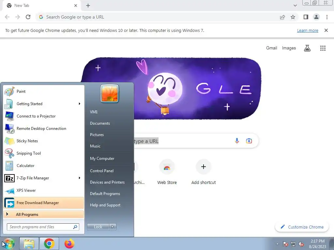Open Remote Desktop Connection
Image resolution: width=334 pixels, height=250 pixels.
pyautogui.click(x=44, y=128)
